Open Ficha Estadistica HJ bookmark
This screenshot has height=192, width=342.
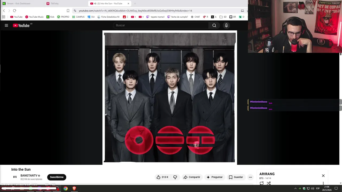pyautogui.click(x=108, y=17)
